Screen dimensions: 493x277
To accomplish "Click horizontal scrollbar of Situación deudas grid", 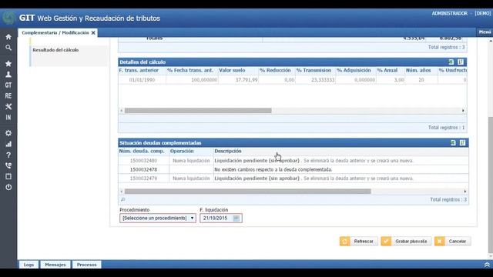I will tap(248, 192).
